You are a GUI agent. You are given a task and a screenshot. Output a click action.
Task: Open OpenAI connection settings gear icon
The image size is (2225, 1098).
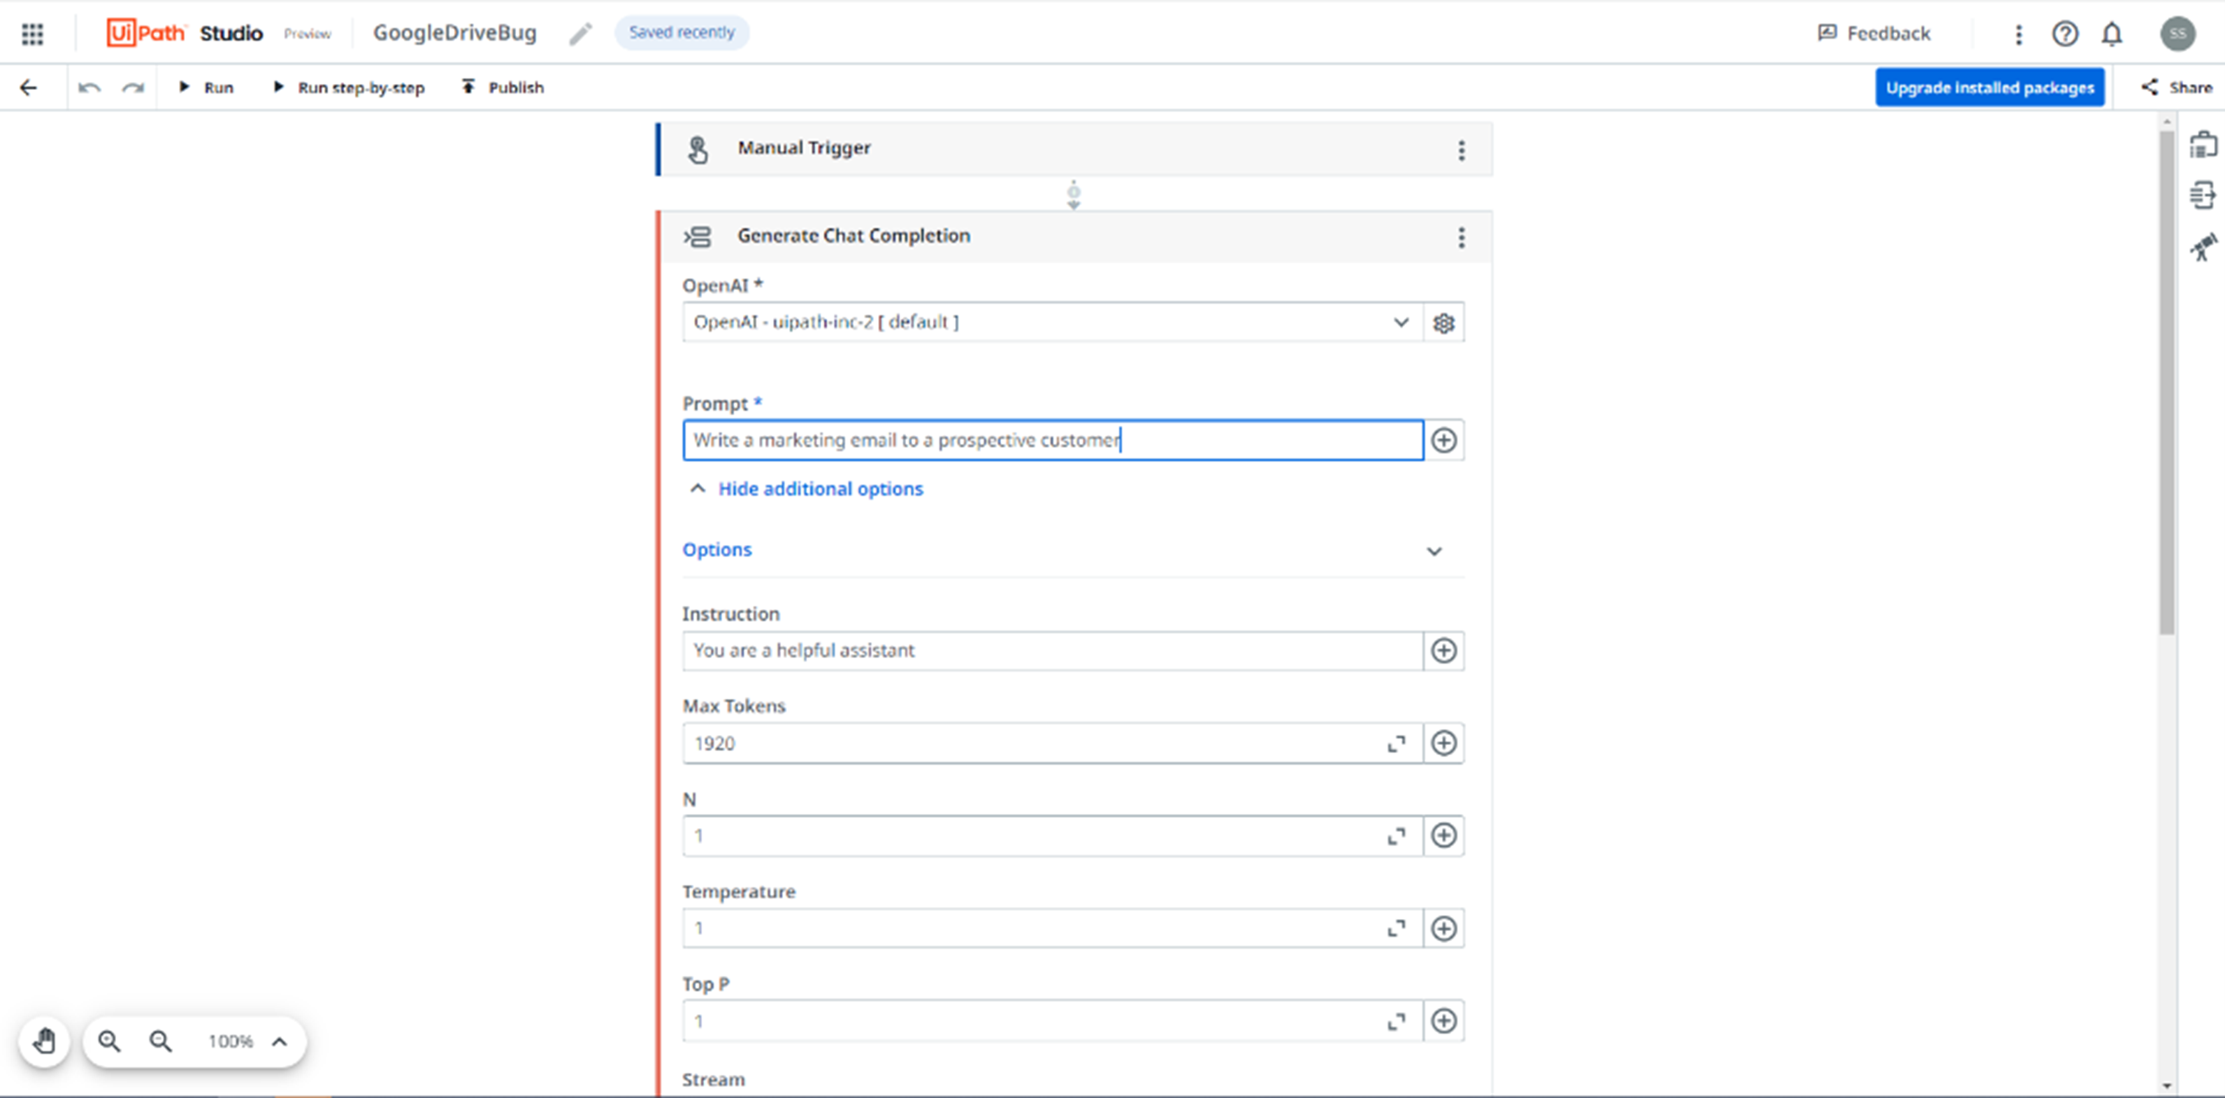(x=1444, y=324)
